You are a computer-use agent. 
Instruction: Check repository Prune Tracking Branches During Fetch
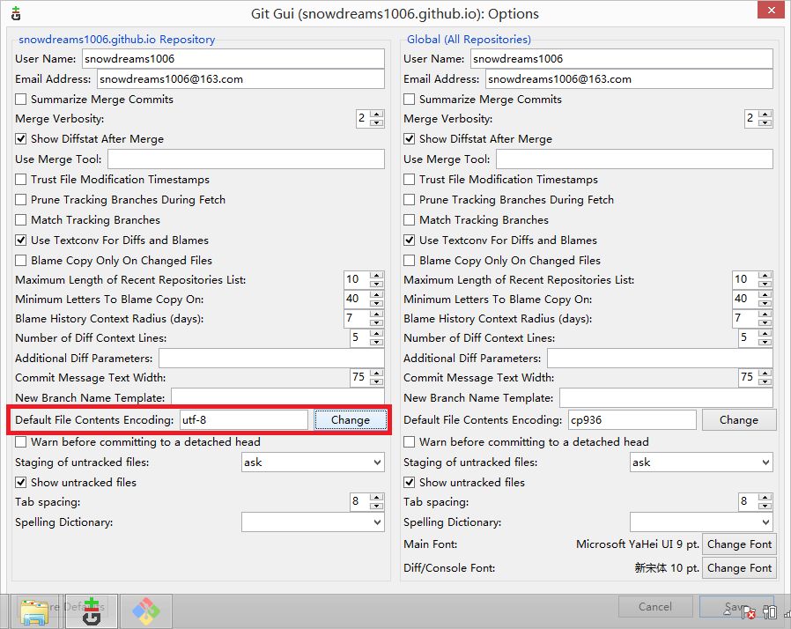tap(20, 200)
